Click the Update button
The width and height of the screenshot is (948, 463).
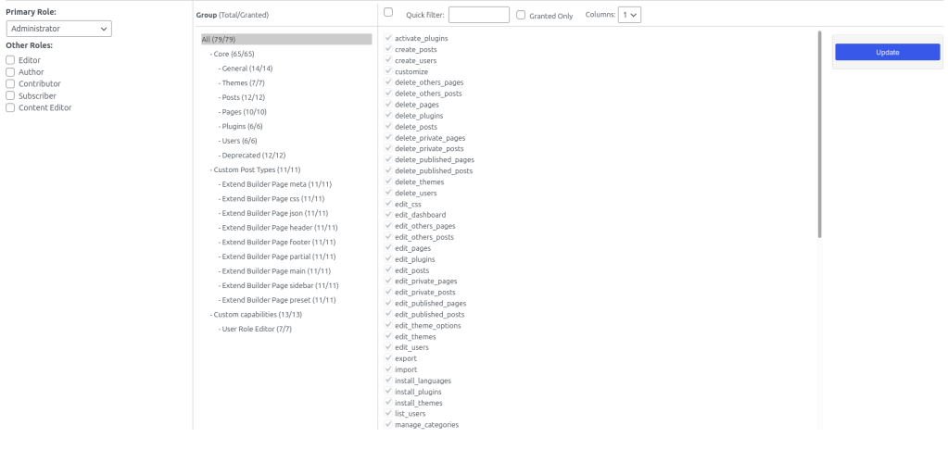tap(887, 52)
